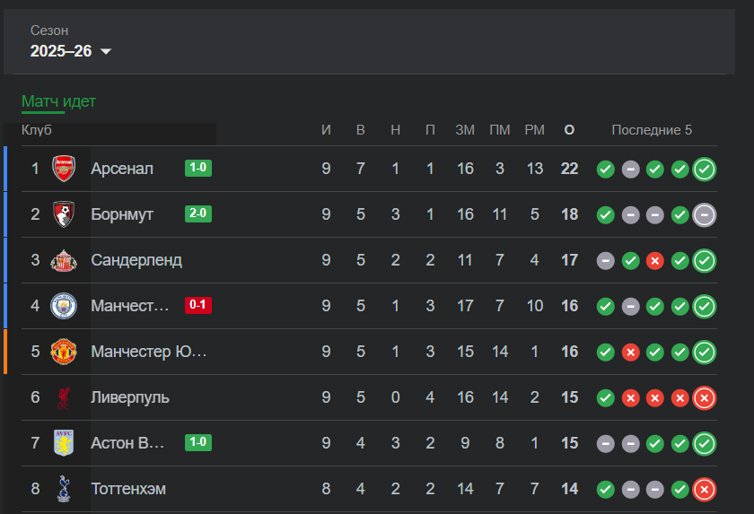Click Tottenham's latest loss result icon
The width and height of the screenshot is (754, 514).
(705, 490)
